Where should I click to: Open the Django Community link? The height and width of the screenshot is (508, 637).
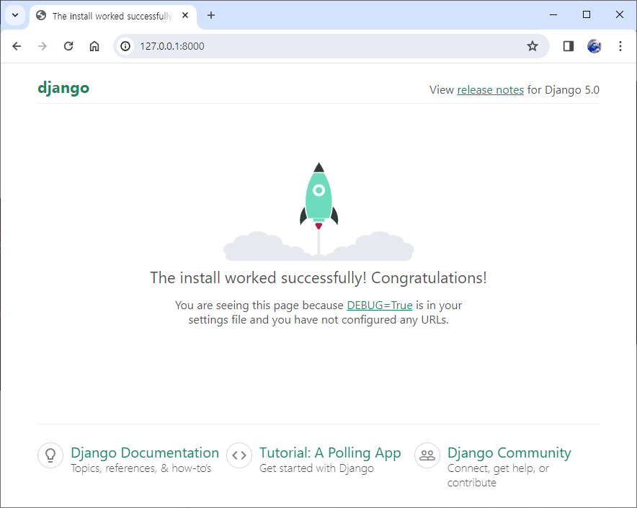pyautogui.click(x=509, y=453)
